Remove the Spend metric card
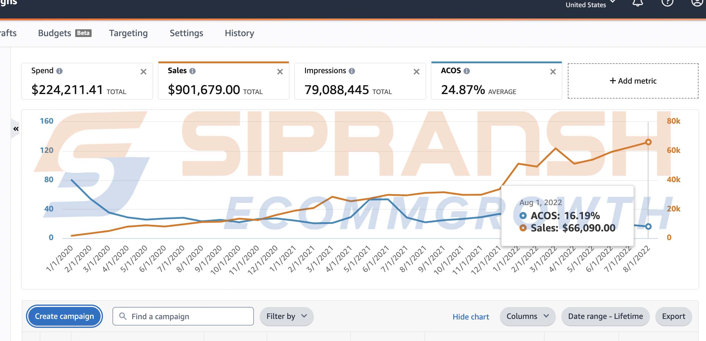Image resolution: width=706 pixels, height=341 pixels. click(144, 72)
